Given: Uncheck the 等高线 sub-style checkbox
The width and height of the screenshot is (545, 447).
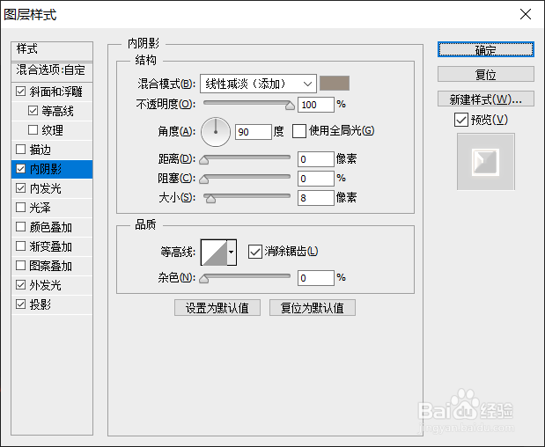Looking at the screenshot, I should [33, 111].
